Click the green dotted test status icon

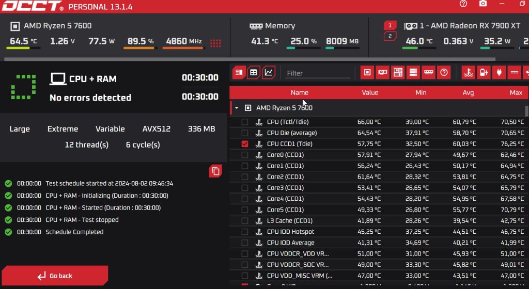click(24, 87)
